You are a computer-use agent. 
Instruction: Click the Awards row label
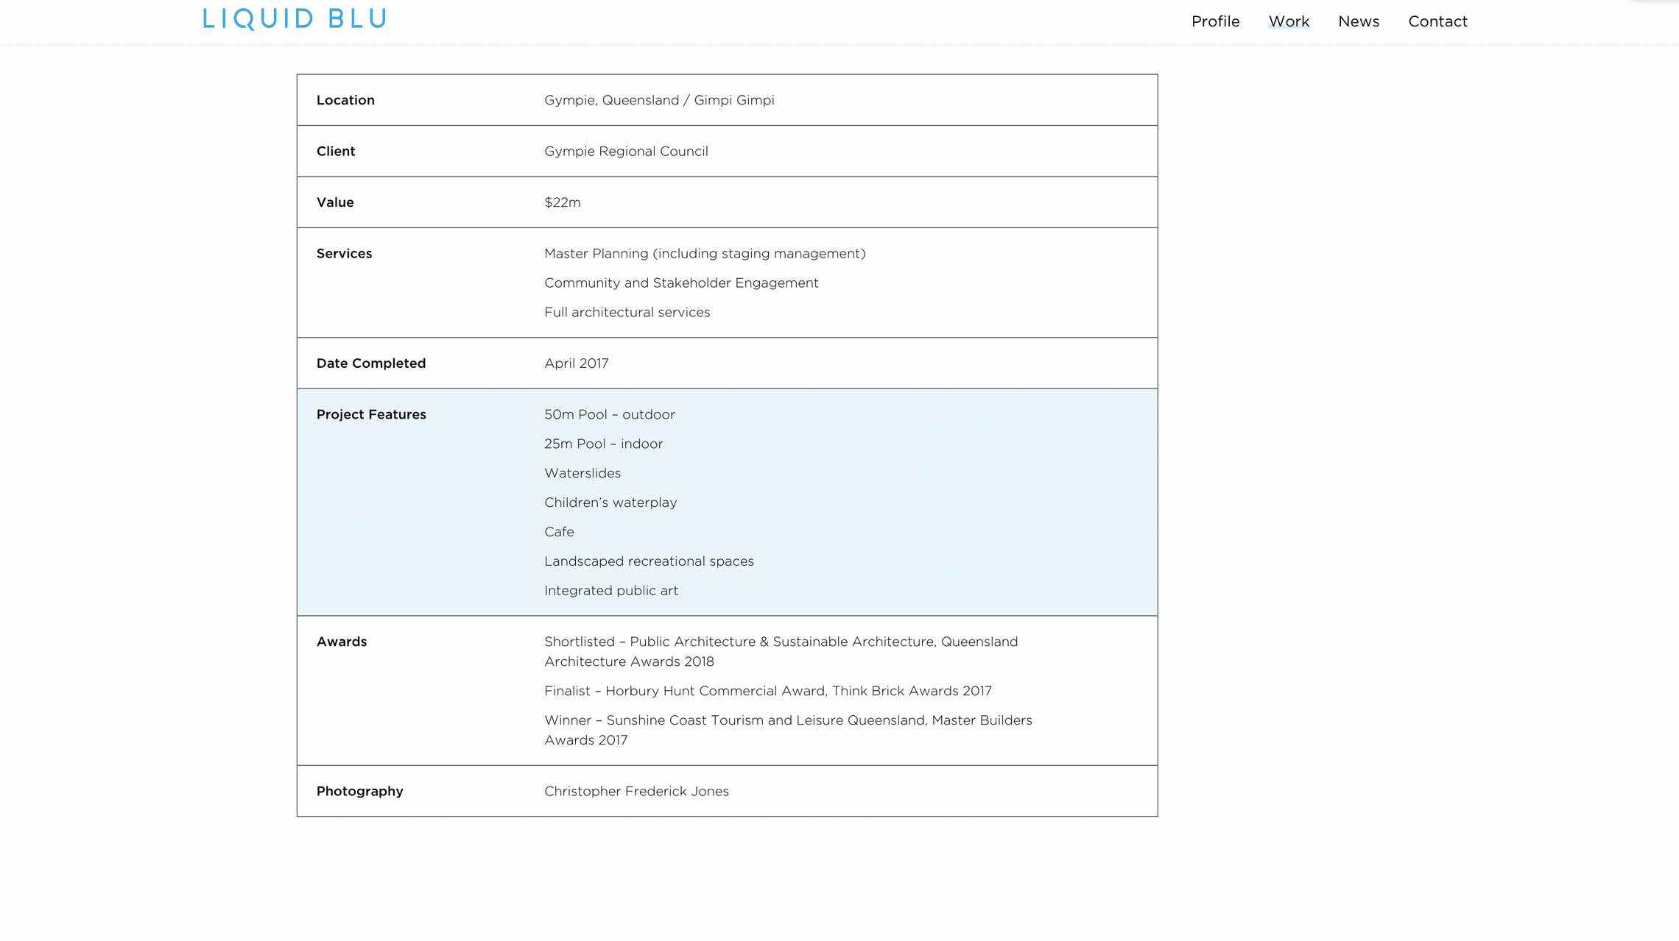pos(342,642)
